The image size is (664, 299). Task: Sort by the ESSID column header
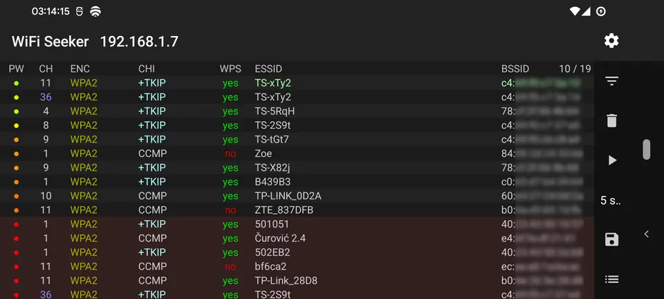click(268, 69)
